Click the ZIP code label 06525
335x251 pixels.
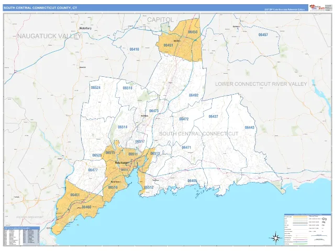click(97, 155)
